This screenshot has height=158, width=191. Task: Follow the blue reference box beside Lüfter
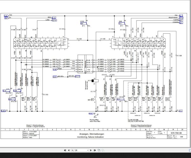click(x=54, y=20)
